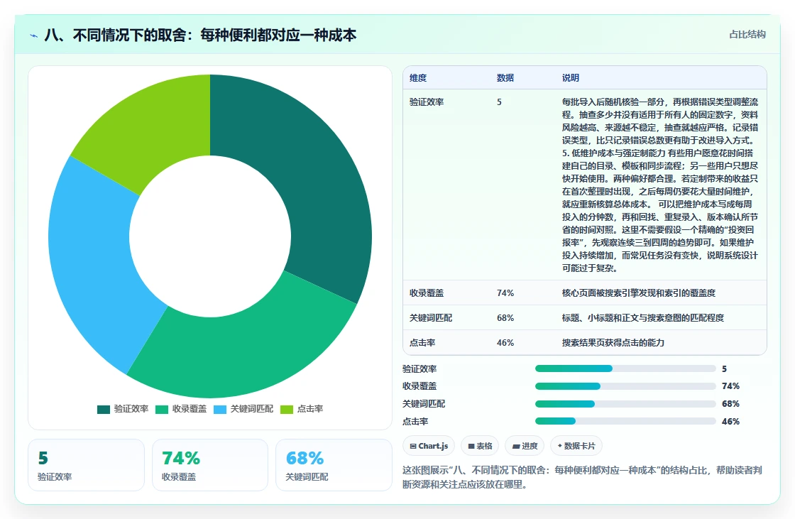
Task: Click the dark teal 验证效率 legend swatch
Action: [104, 410]
